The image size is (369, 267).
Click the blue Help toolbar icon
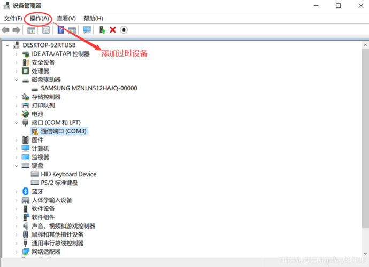tap(61, 30)
